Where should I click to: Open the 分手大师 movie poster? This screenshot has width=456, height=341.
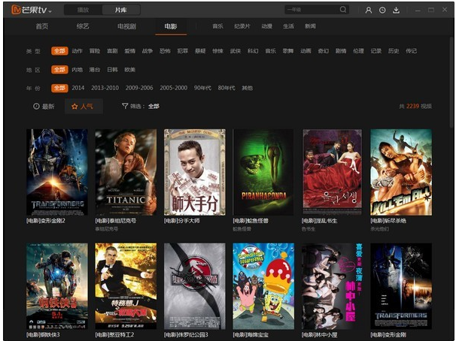pyautogui.click(x=195, y=172)
